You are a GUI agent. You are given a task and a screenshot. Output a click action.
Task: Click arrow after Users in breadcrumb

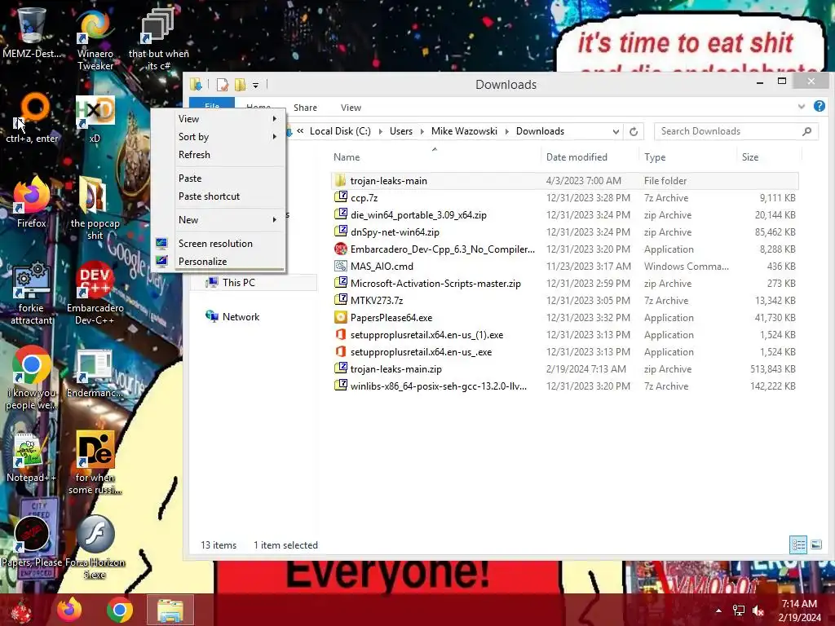click(422, 131)
